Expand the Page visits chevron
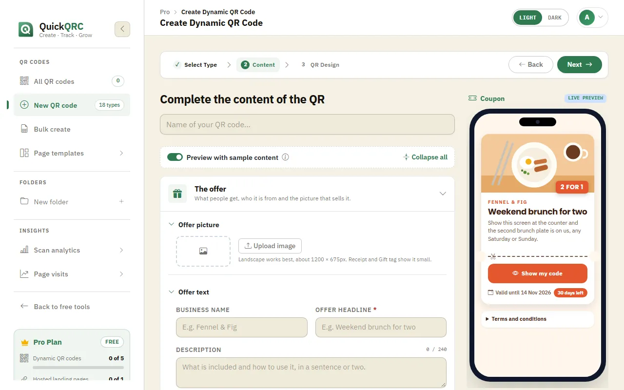624x390 pixels. click(121, 274)
